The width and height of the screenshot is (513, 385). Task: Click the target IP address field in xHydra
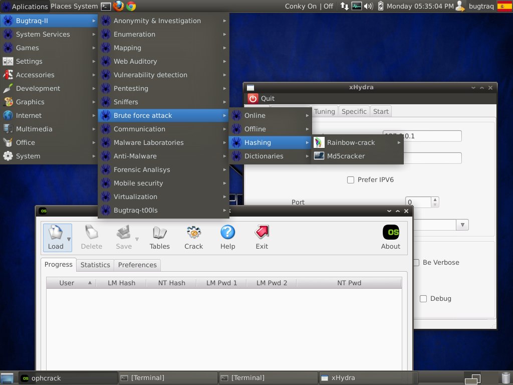tap(422, 136)
